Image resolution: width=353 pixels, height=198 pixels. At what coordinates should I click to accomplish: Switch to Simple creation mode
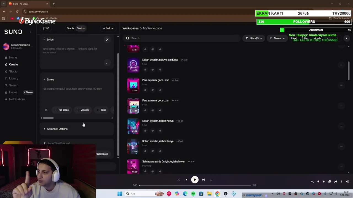click(x=70, y=28)
